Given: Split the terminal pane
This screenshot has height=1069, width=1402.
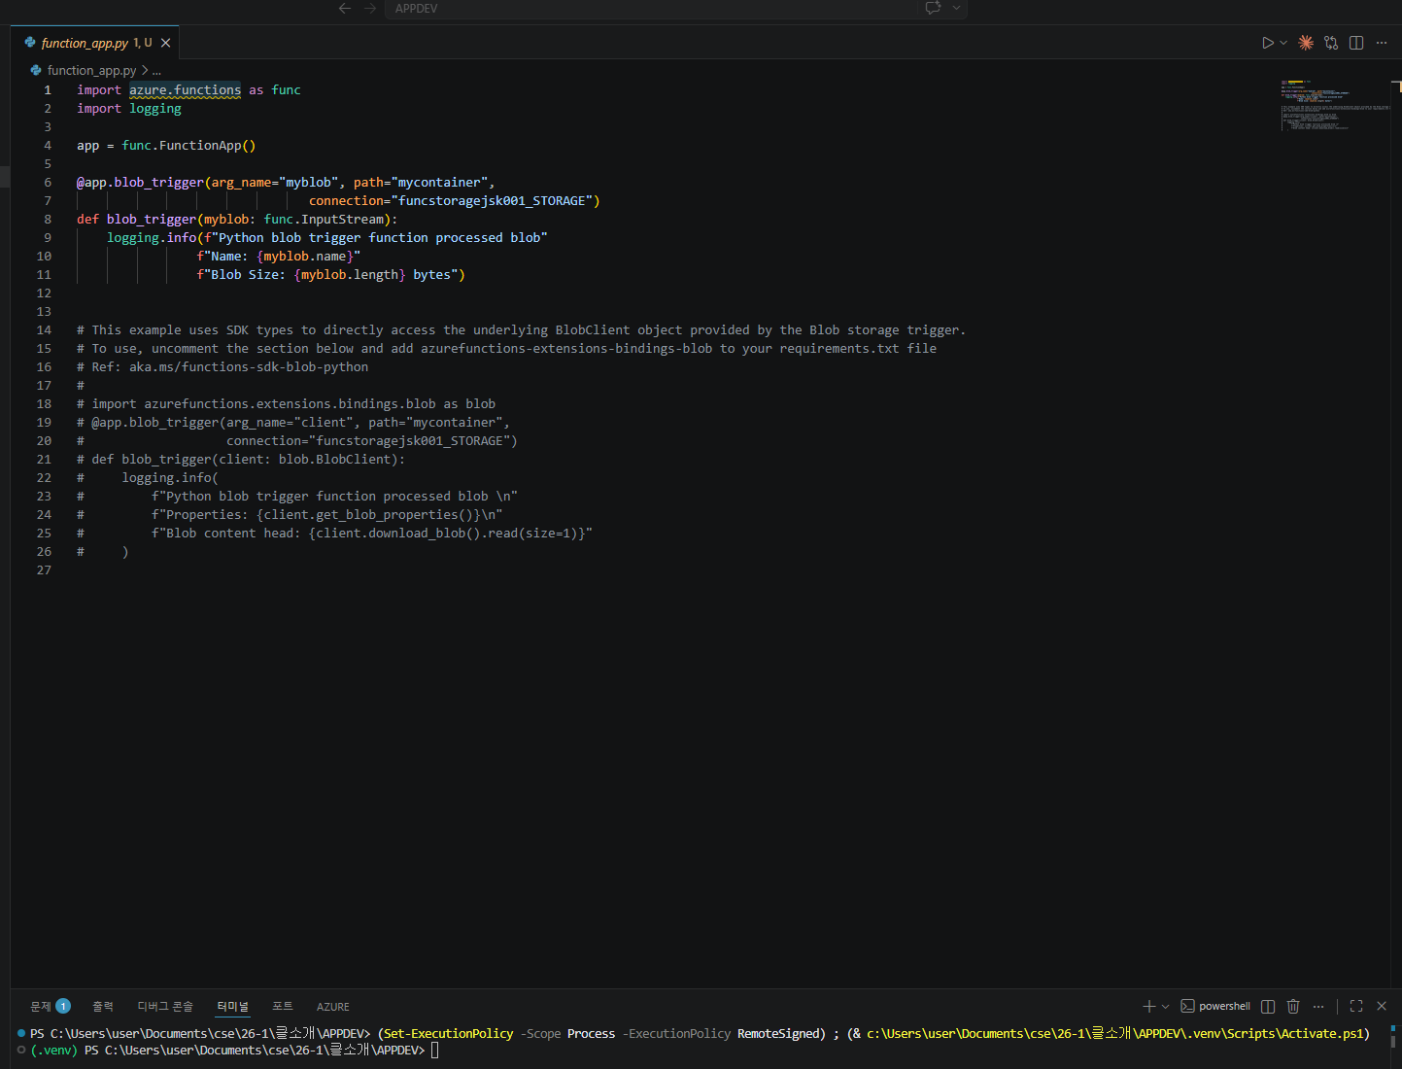Looking at the screenshot, I should (1268, 1006).
